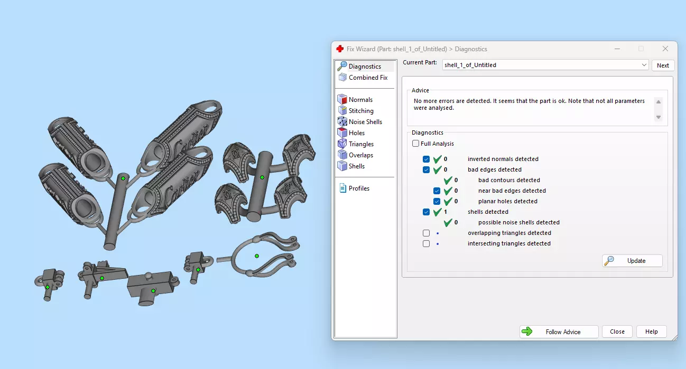This screenshot has width=686, height=369.
Task: Click the 'bad contours detected' text
Action: (x=509, y=180)
